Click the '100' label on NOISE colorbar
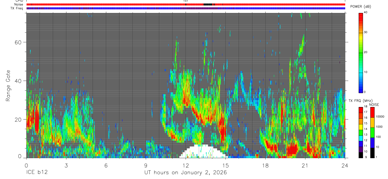This screenshot has height=179, width=388. (379, 137)
